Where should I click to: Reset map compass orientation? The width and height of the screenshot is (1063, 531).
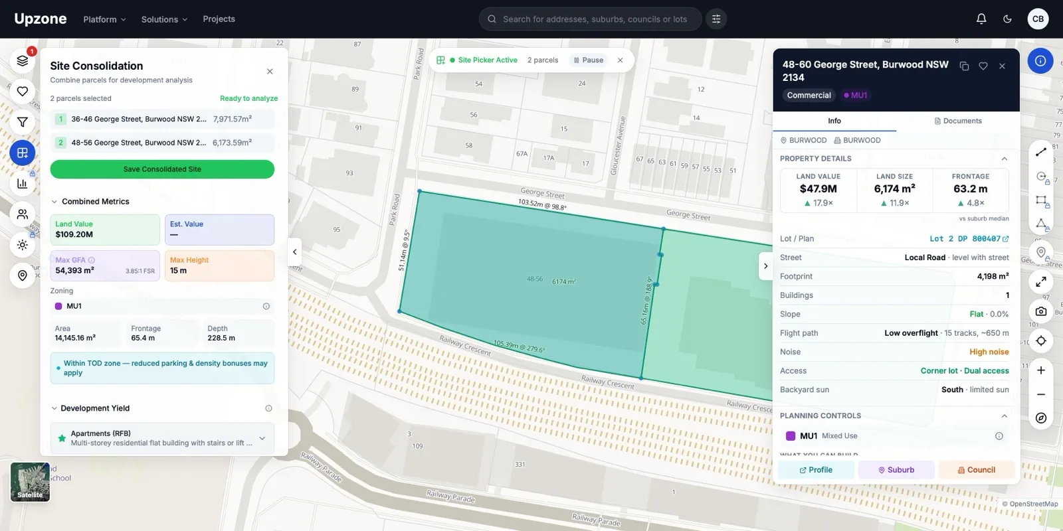(x=1041, y=418)
